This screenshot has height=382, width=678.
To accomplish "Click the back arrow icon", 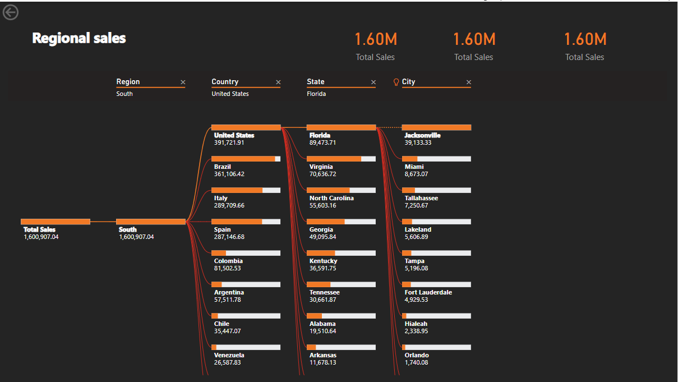I will pyautogui.click(x=11, y=12).
